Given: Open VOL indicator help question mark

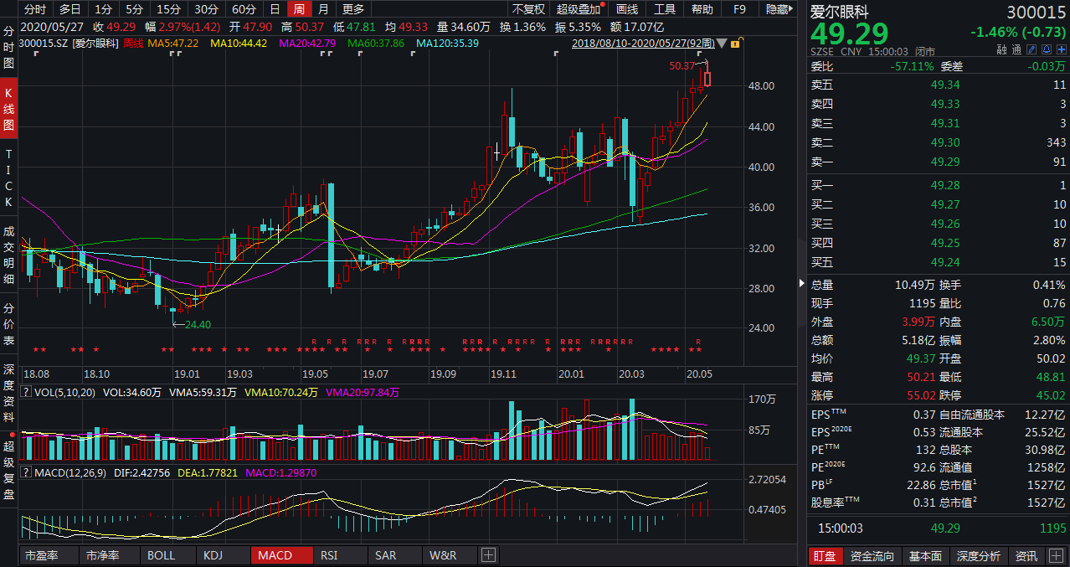Looking at the screenshot, I should [26, 392].
